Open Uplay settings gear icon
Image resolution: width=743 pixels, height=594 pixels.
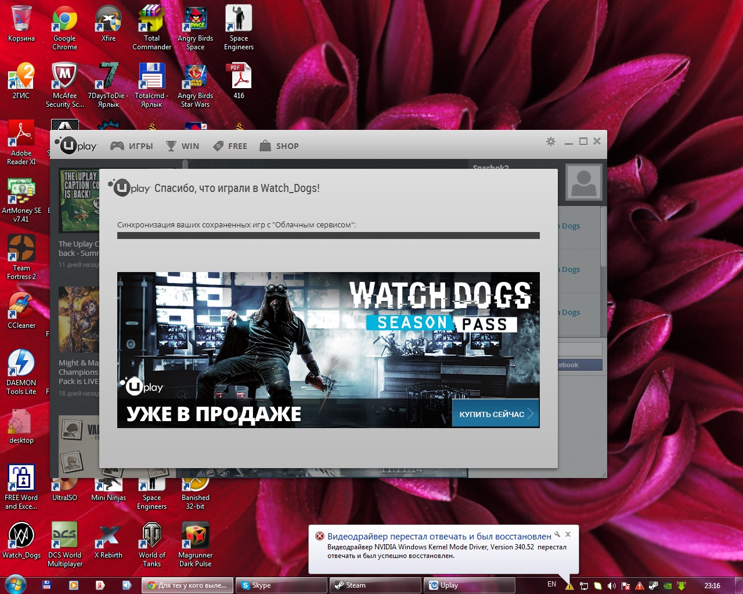click(x=551, y=142)
